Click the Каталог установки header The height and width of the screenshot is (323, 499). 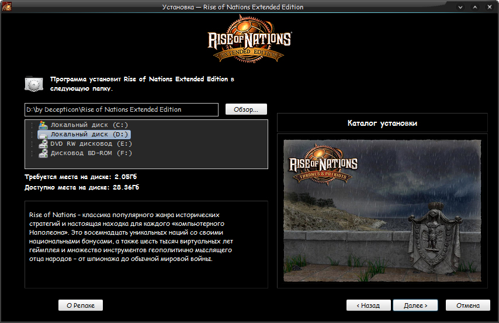click(x=382, y=123)
